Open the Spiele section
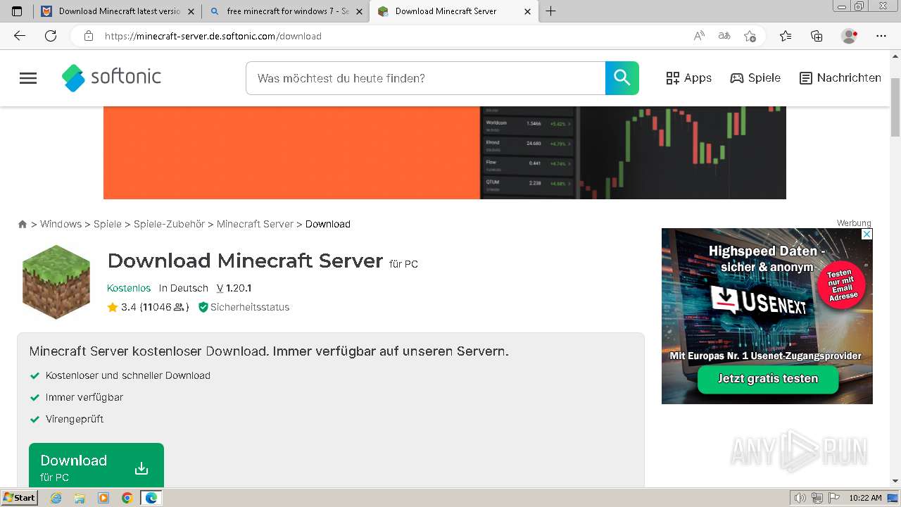Screen dimensions: 901x507 click(755, 78)
